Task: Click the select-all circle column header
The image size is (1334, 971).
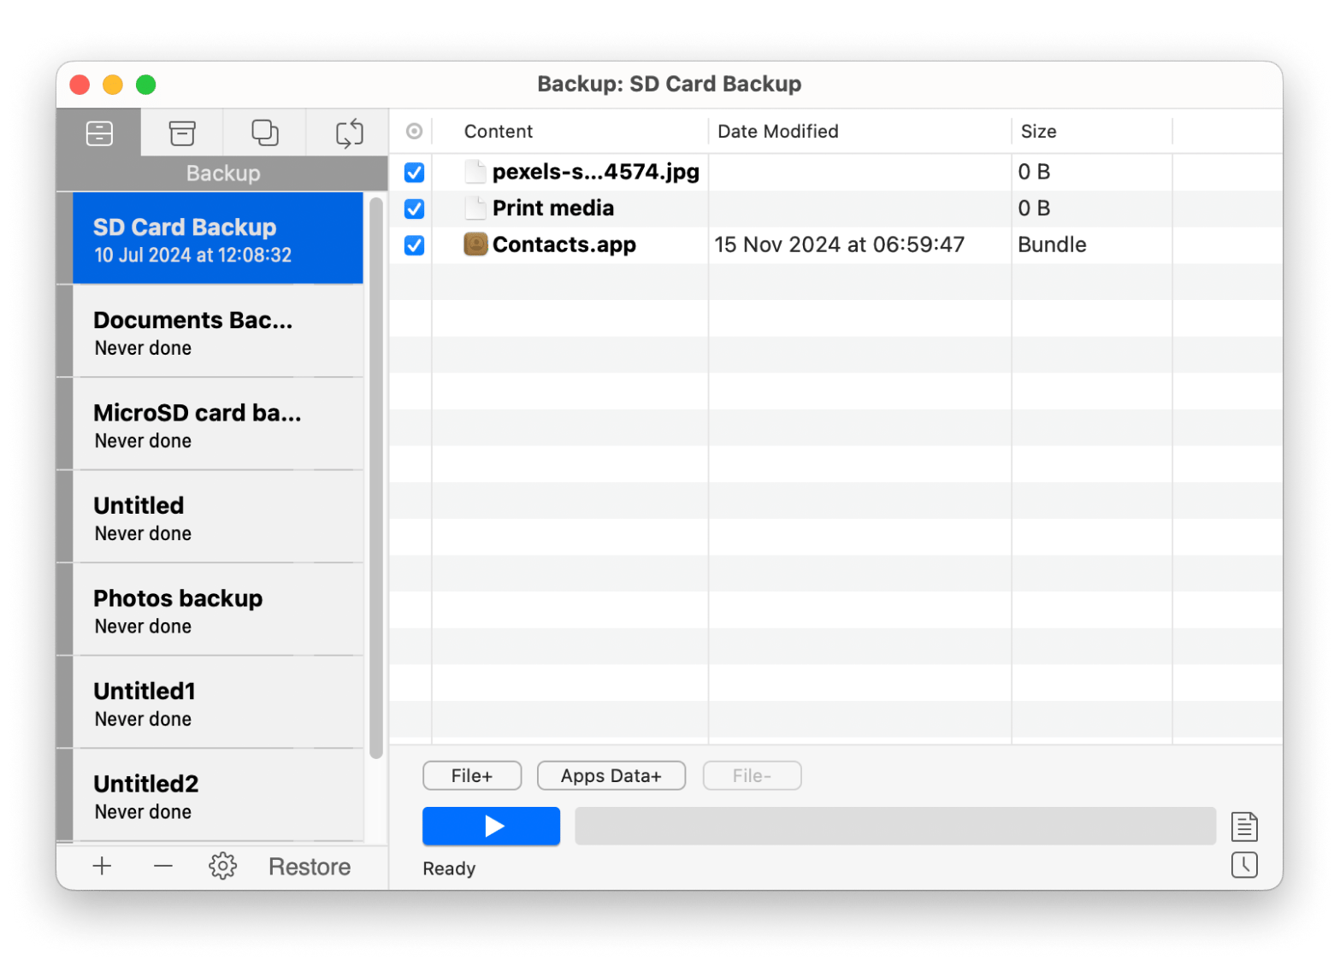Action: pos(414,131)
